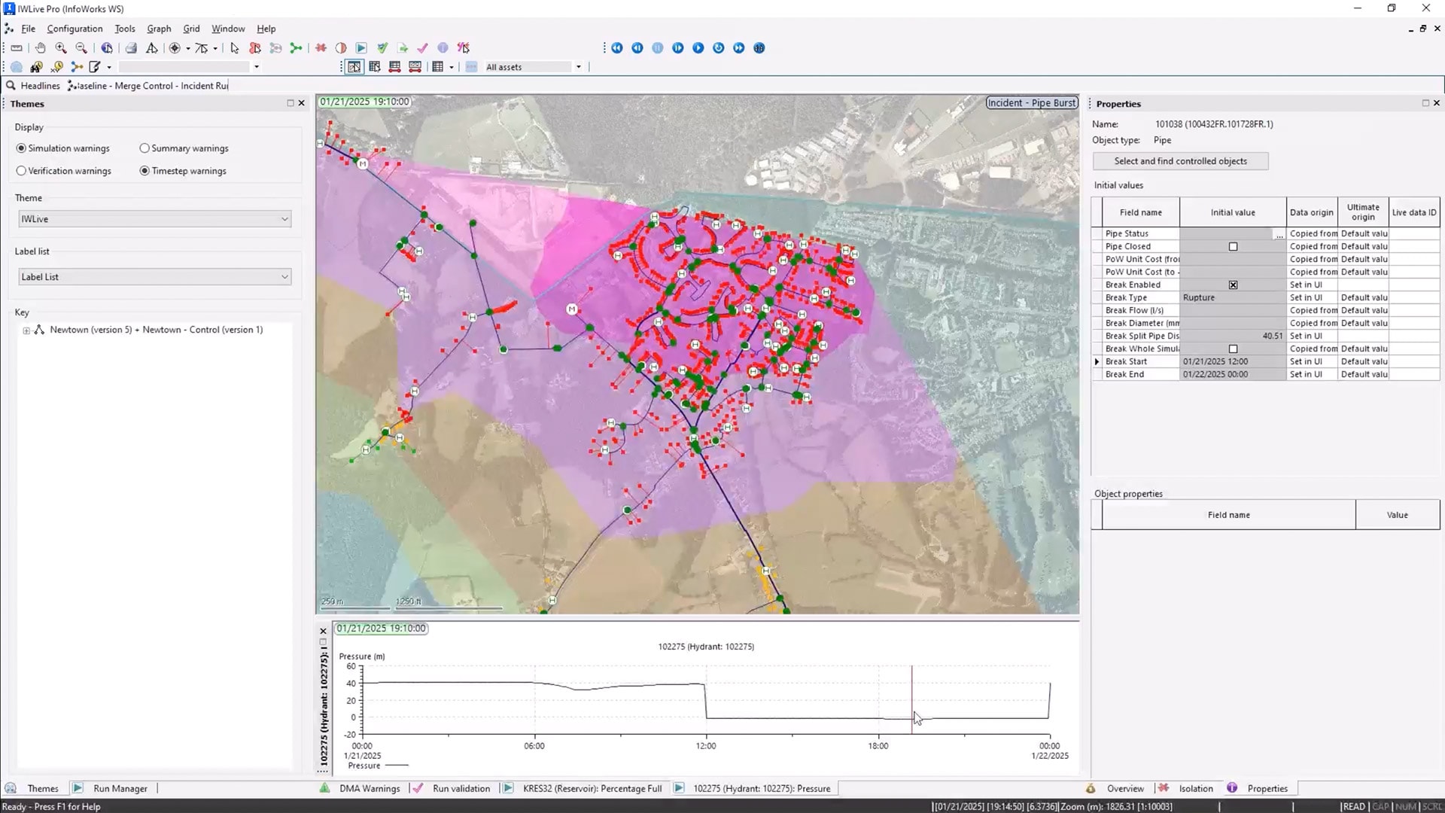Select the pan hand tool
Screen dimensions: 1445x813
pyautogui.click(x=40, y=47)
